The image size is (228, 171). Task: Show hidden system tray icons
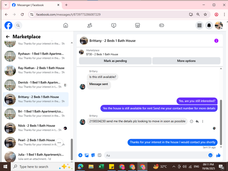coord(174,167)
